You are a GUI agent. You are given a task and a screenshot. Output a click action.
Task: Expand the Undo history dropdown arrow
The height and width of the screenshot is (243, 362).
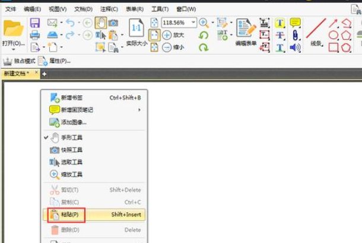click(79, 23)
